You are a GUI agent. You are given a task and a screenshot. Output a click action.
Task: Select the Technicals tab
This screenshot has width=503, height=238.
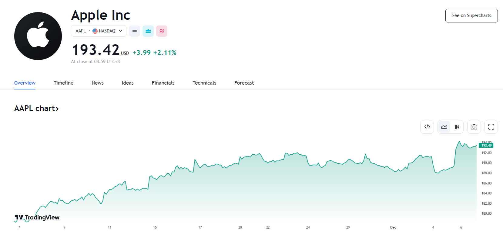click(204, 83)
